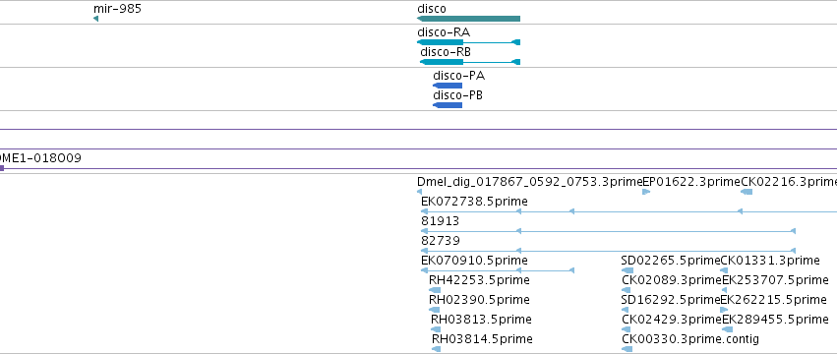Open the mir-985 label

(117, 9)
